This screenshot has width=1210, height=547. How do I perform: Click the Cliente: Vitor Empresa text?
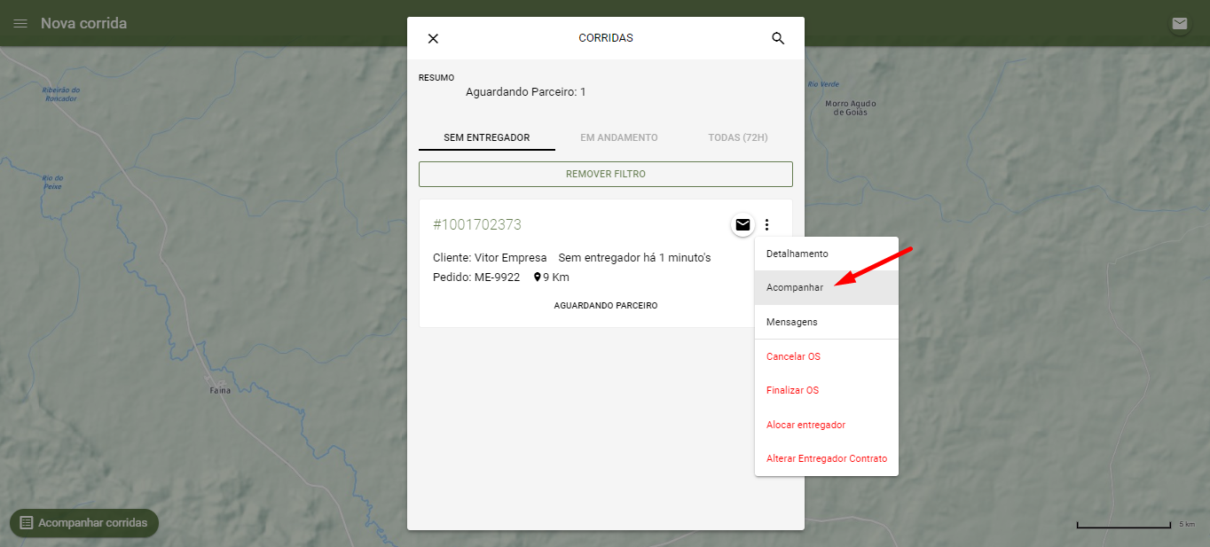click(490, 258)
